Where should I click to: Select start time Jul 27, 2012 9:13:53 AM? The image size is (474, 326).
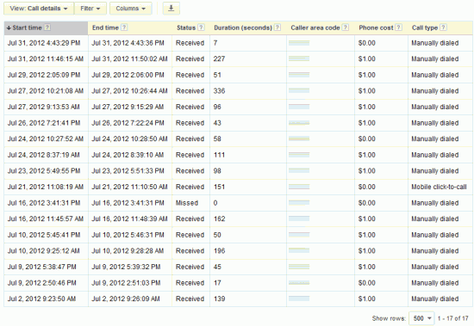pos(44,107)
